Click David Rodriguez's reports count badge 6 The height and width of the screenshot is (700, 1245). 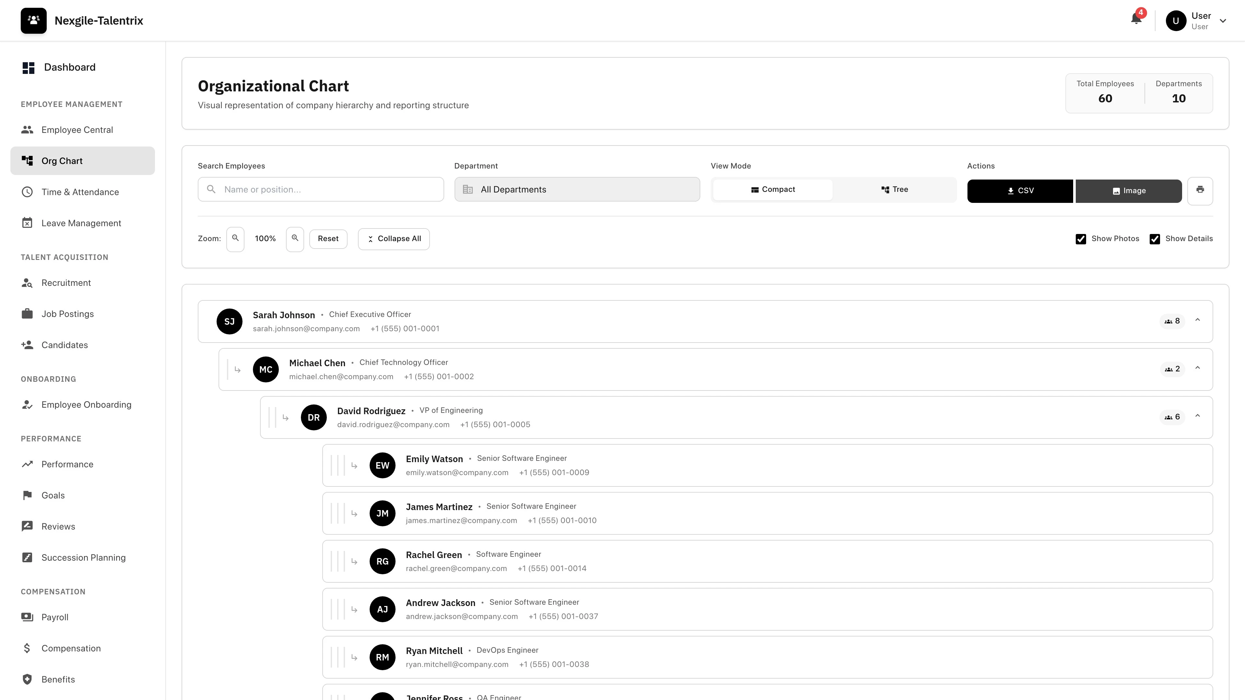click(x=1172, y=417)
